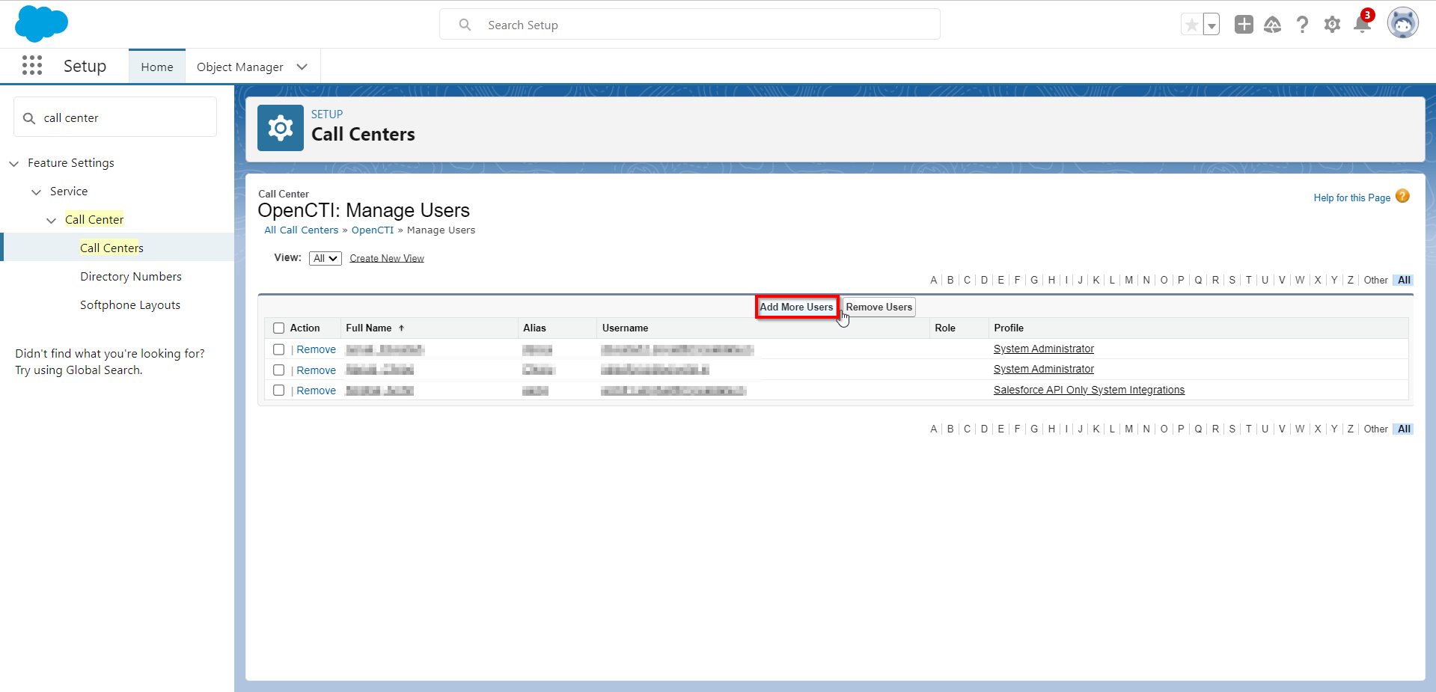
Task: Open Salesforce API Only System Integrations profile
Action: point(1089,390)
